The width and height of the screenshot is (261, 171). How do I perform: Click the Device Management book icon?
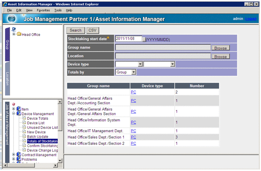pos(18,114)
